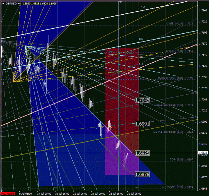Click the 21 Jul 08:00 time axis label
Image resolution: width=209 pixels, height=196 pixels.
pyautogui.click(x=80, y=194)
